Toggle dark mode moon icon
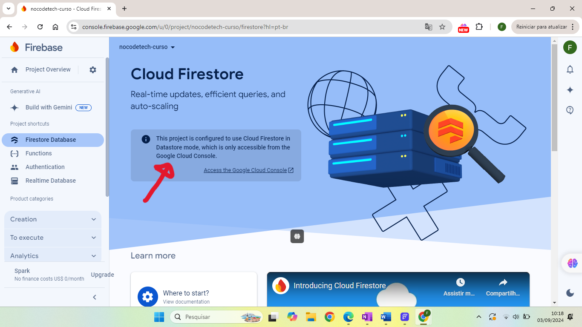582x327 pixels. click(x=570, y=293)
